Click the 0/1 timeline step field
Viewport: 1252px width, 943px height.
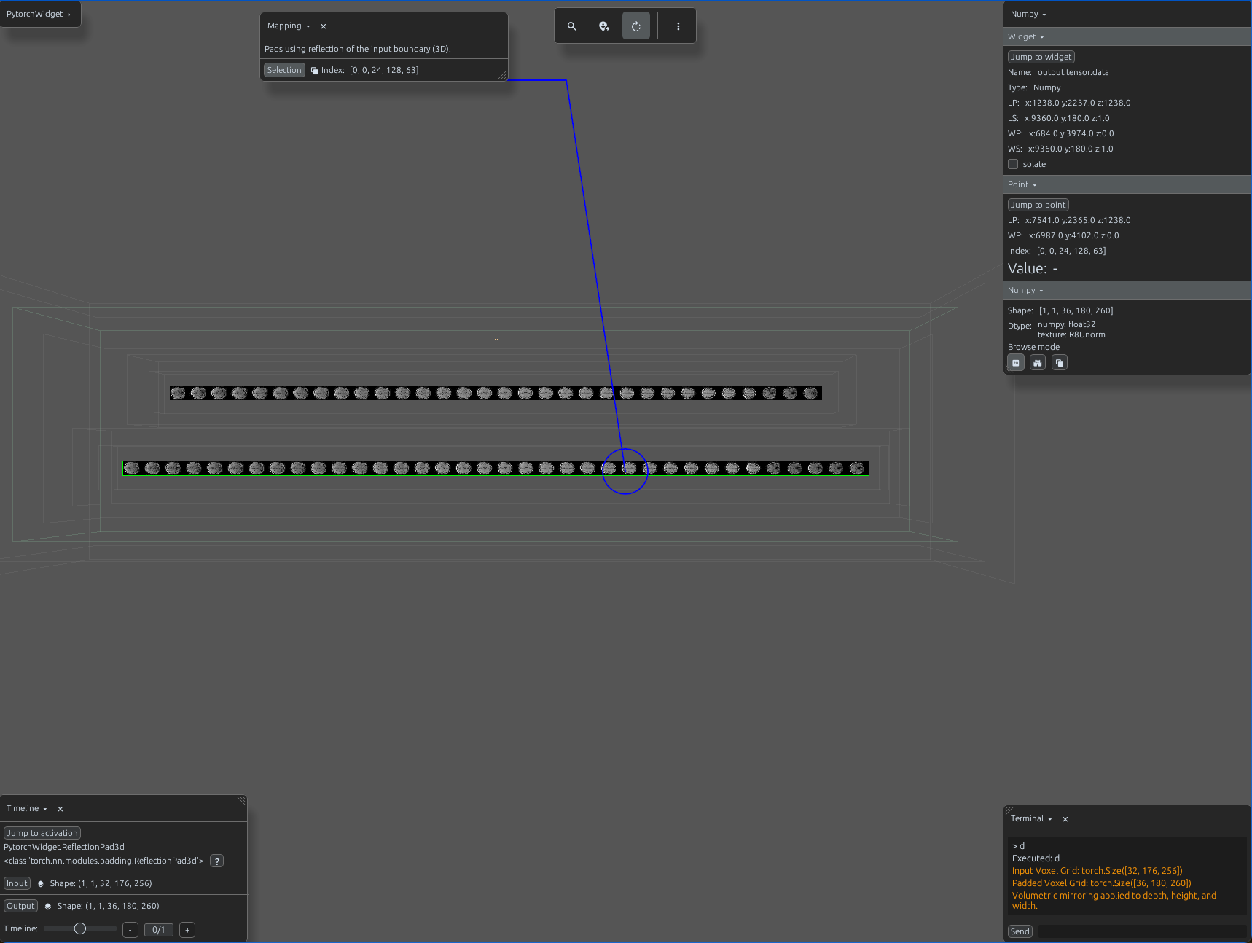159,930
